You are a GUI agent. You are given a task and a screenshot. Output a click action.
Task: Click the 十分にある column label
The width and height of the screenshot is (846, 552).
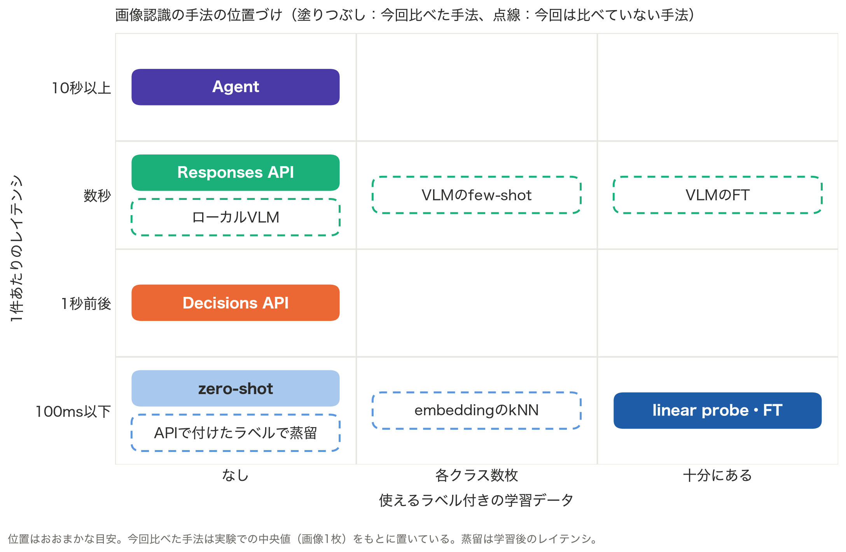717,475
